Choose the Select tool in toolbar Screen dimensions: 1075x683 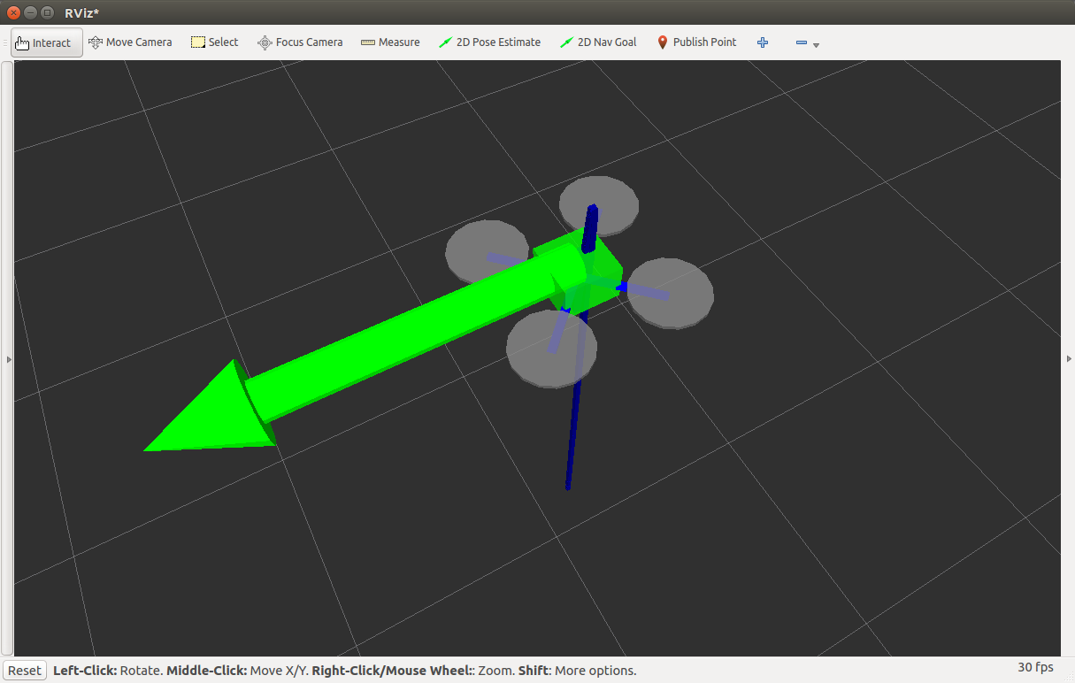click(x=215, y=42)
